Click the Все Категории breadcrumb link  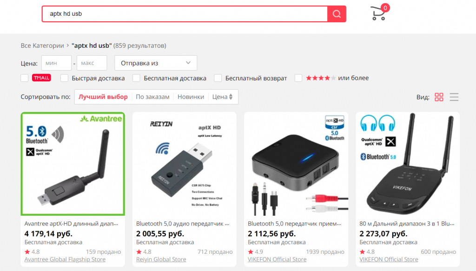point(42,45)
